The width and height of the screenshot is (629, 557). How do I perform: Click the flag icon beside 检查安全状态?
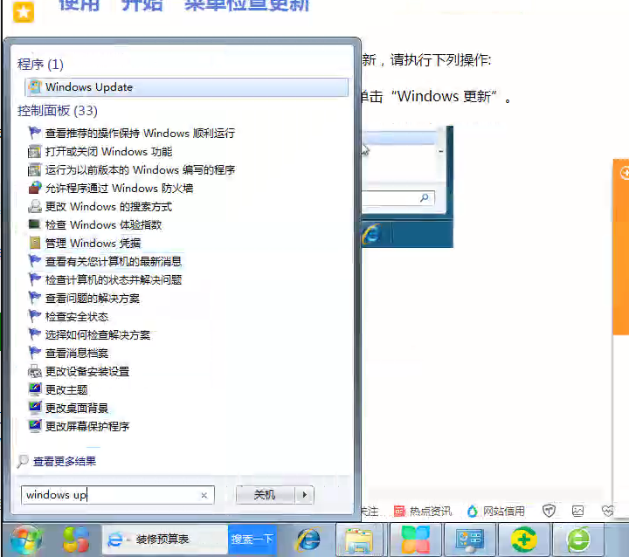(x=34, y=316)
